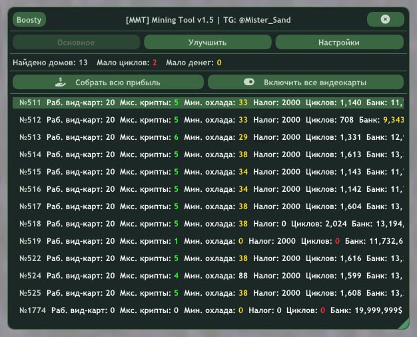Select house row №524
The width and height of the screenshot is (417, 337).
[x=209, y=276]
